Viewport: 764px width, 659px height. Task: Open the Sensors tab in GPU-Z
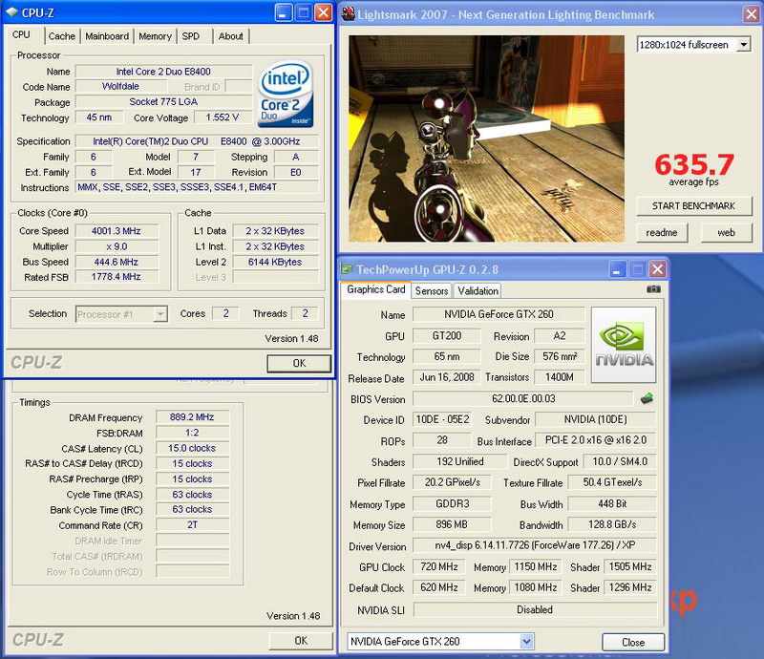432,291
